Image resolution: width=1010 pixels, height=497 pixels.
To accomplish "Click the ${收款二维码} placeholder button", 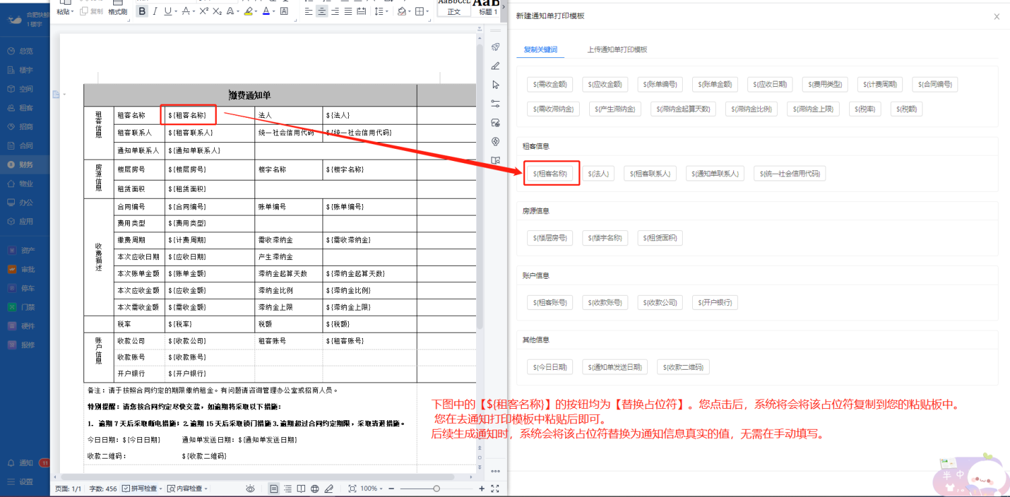I will pyautogui.click(x=683, y=367).
